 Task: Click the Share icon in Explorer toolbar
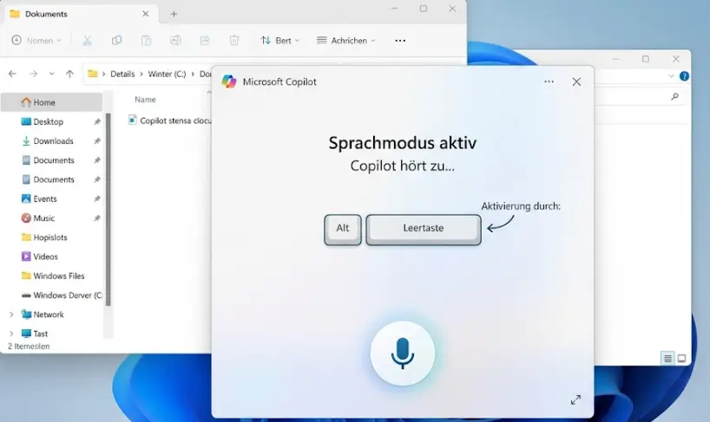coord(205,40)
